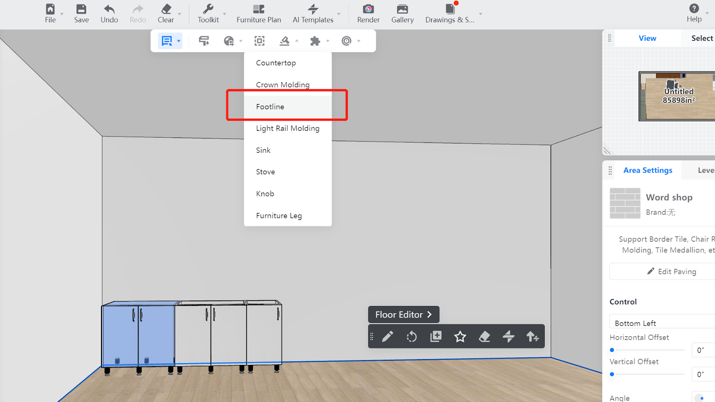Click the paint roller icon

click(x=204, y=41)
